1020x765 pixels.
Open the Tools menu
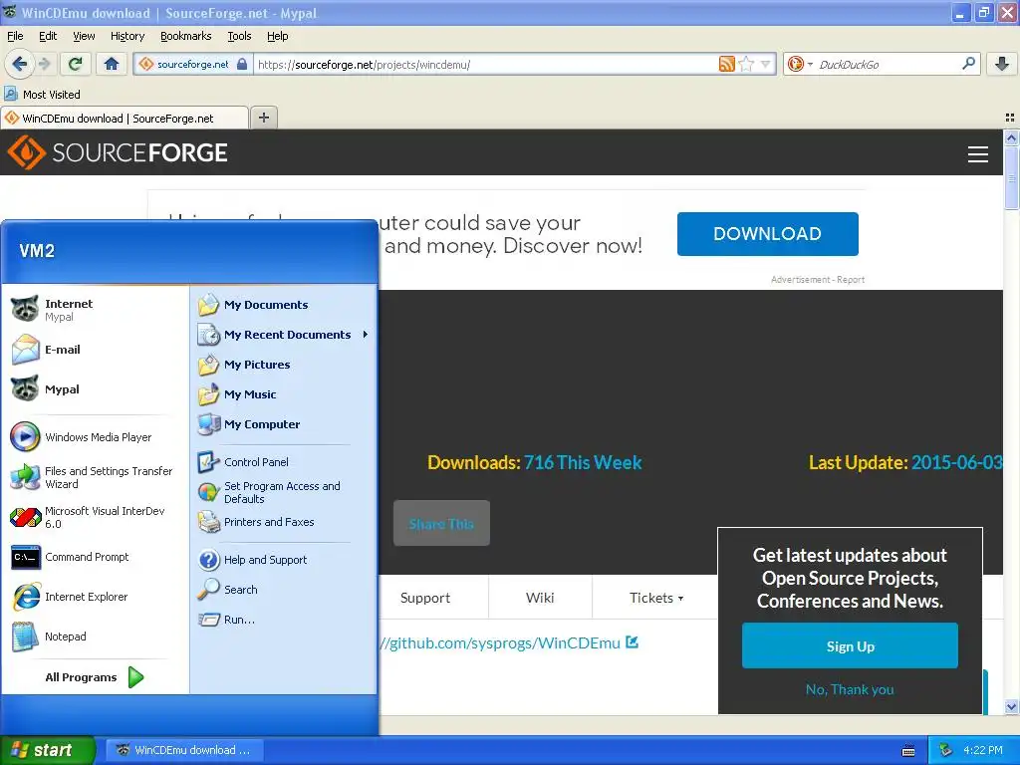[239, 36]
